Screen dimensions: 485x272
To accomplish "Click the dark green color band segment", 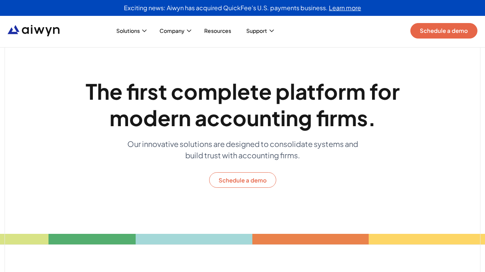I will coord(92,239).
